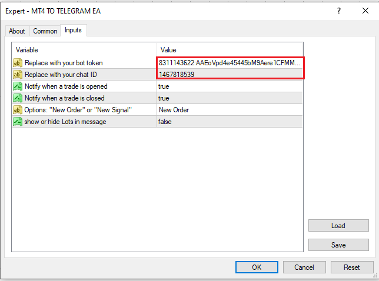Click the Cancel button
Viewport: 379px width, 281px height.
click(x=304, y=267)
